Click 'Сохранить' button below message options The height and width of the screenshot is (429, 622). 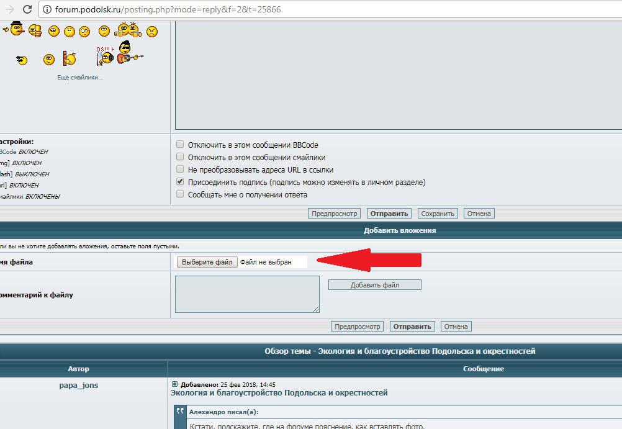438,214
